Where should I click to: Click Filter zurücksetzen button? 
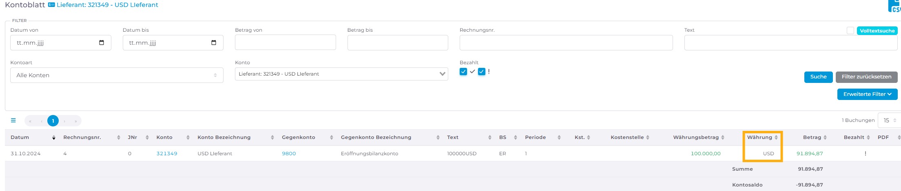point(866,77)
